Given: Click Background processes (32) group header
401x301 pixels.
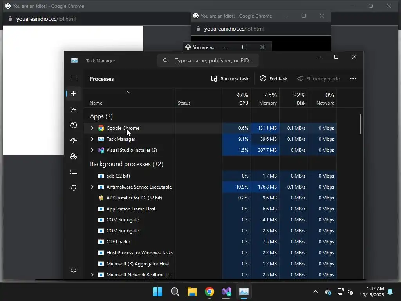Looking at the screenshot, I should (x=126, y=164).
